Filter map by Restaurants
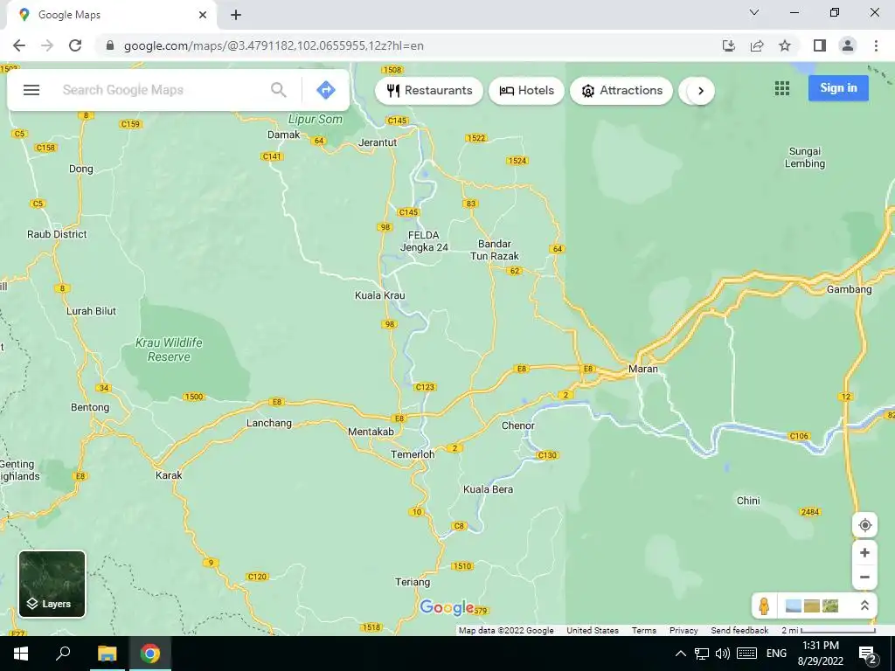This screenshot has height=671, width=895. 429,91
